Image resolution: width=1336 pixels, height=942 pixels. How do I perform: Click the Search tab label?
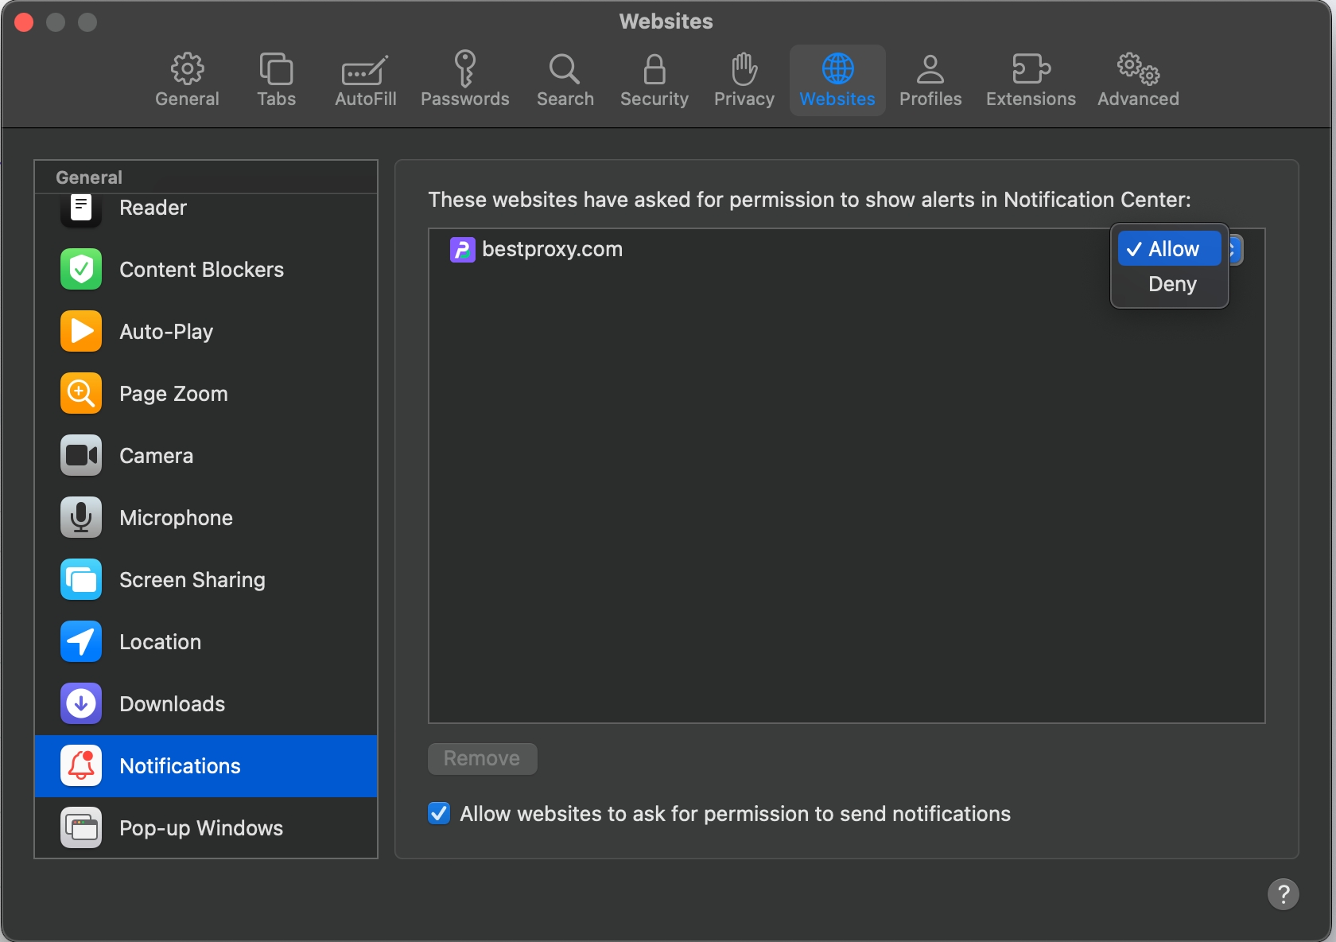565,99
